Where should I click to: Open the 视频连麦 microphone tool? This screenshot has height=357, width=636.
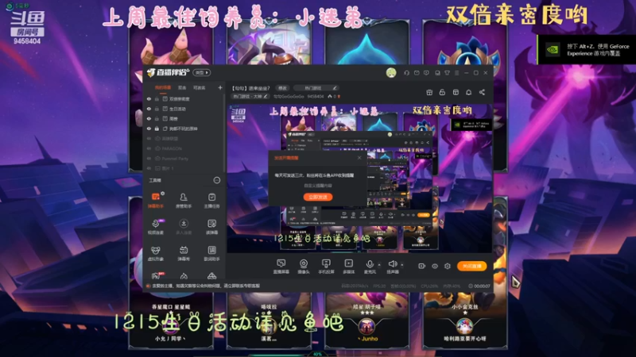pos(155,227)
